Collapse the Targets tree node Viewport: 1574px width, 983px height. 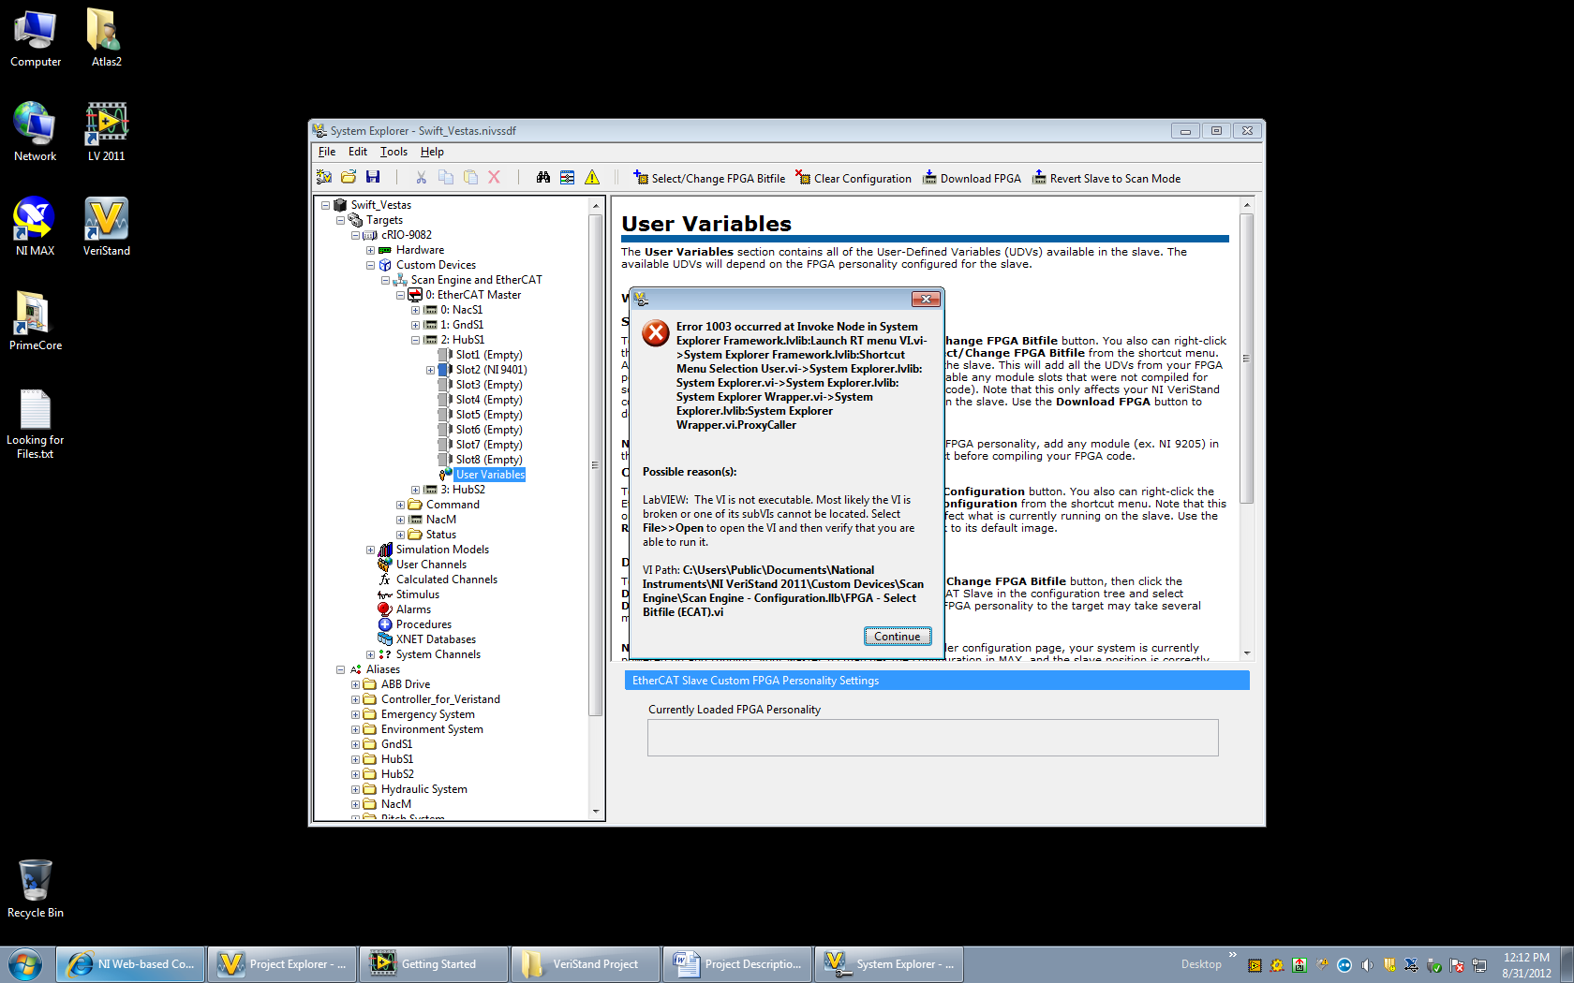(340, 220)
